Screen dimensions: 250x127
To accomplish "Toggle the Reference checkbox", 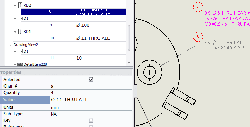I will [91, 126].
